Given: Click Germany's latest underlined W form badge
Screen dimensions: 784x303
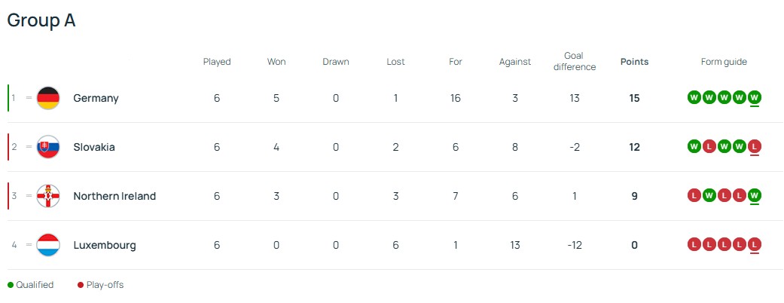Looking at the screenshot, I should coord(755,97).
